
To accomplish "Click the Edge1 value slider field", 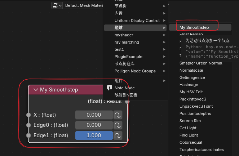I will coord(94,135).
